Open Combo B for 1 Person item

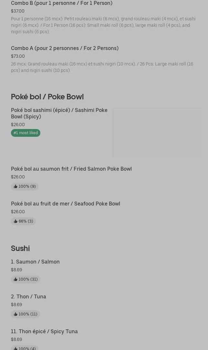pos(62,3)
